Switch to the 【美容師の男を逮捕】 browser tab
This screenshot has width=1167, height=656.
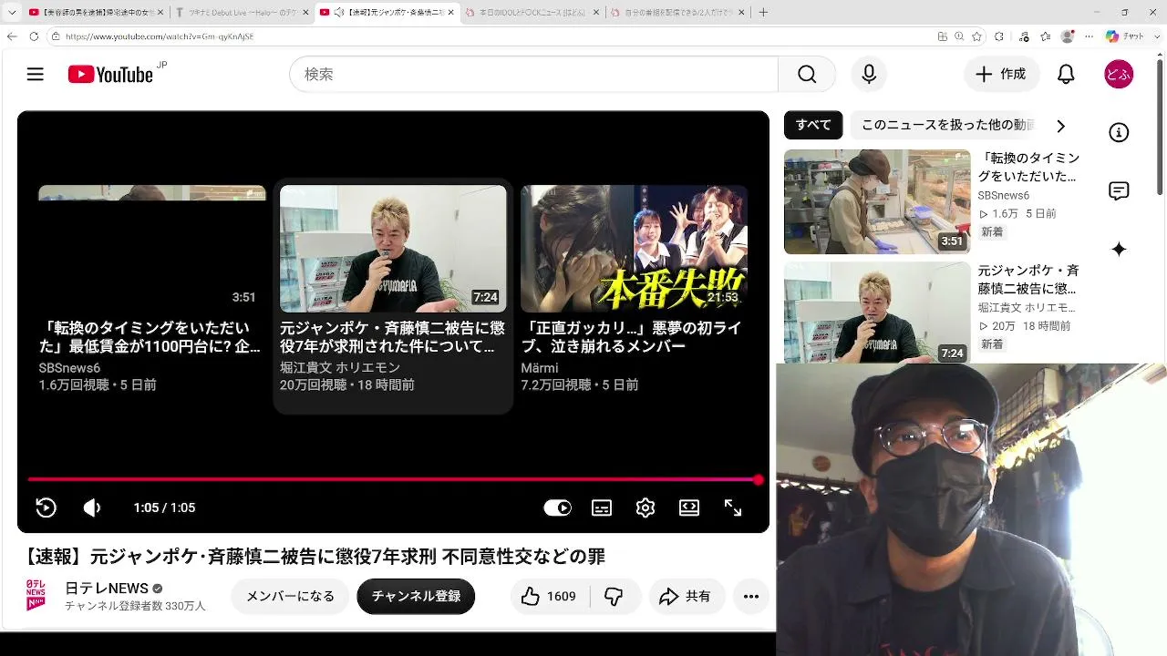[x=95, y=13]
